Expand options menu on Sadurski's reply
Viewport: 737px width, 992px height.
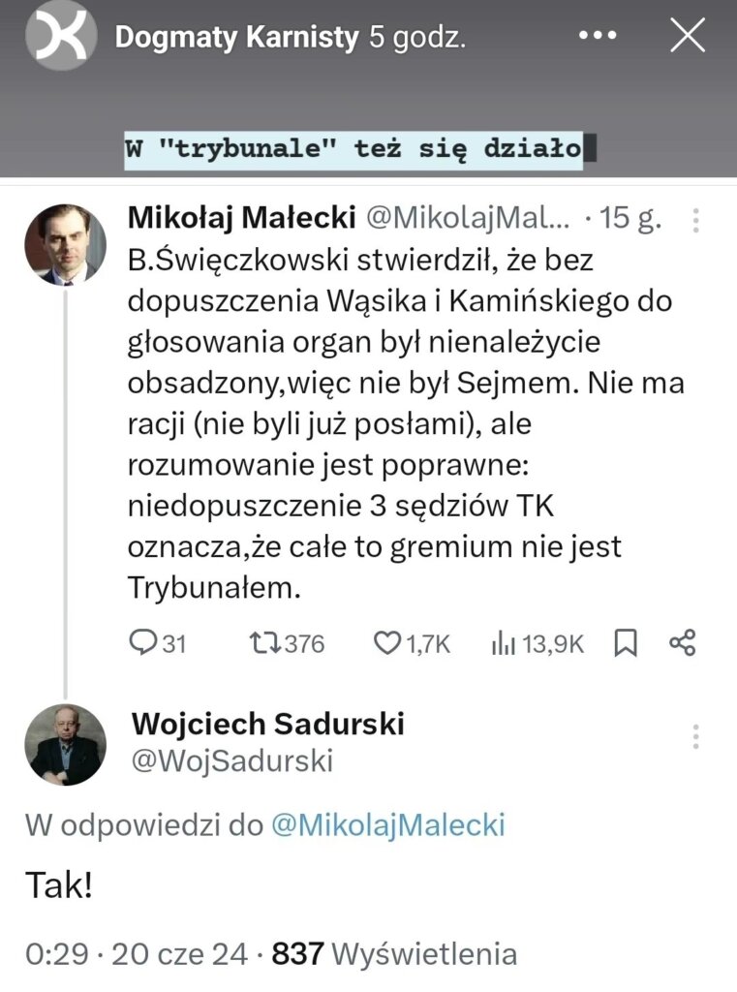pos(695,737)
